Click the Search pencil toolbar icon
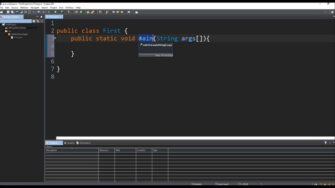This screenshot has height=188, width=335. coord(93,12)
